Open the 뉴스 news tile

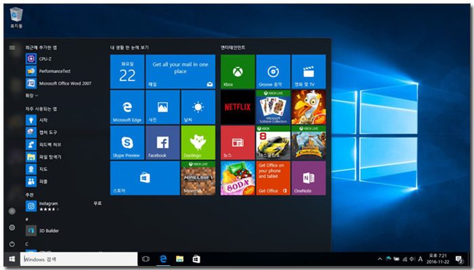click(238, 143)
